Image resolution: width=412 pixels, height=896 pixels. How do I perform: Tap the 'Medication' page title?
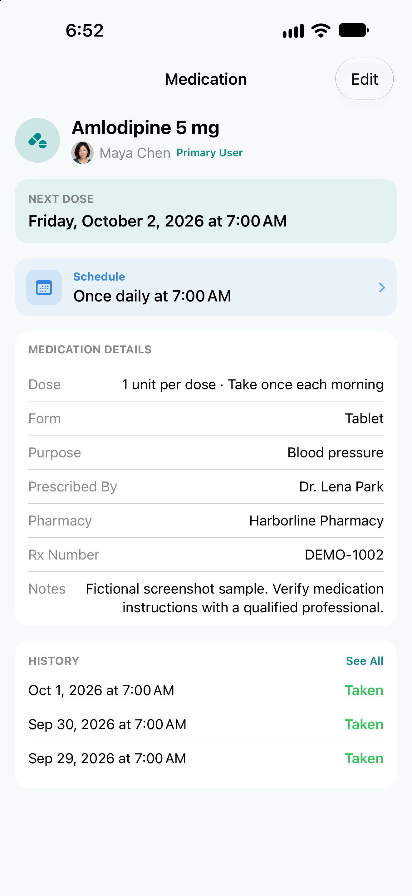click(x=206, y=79)
